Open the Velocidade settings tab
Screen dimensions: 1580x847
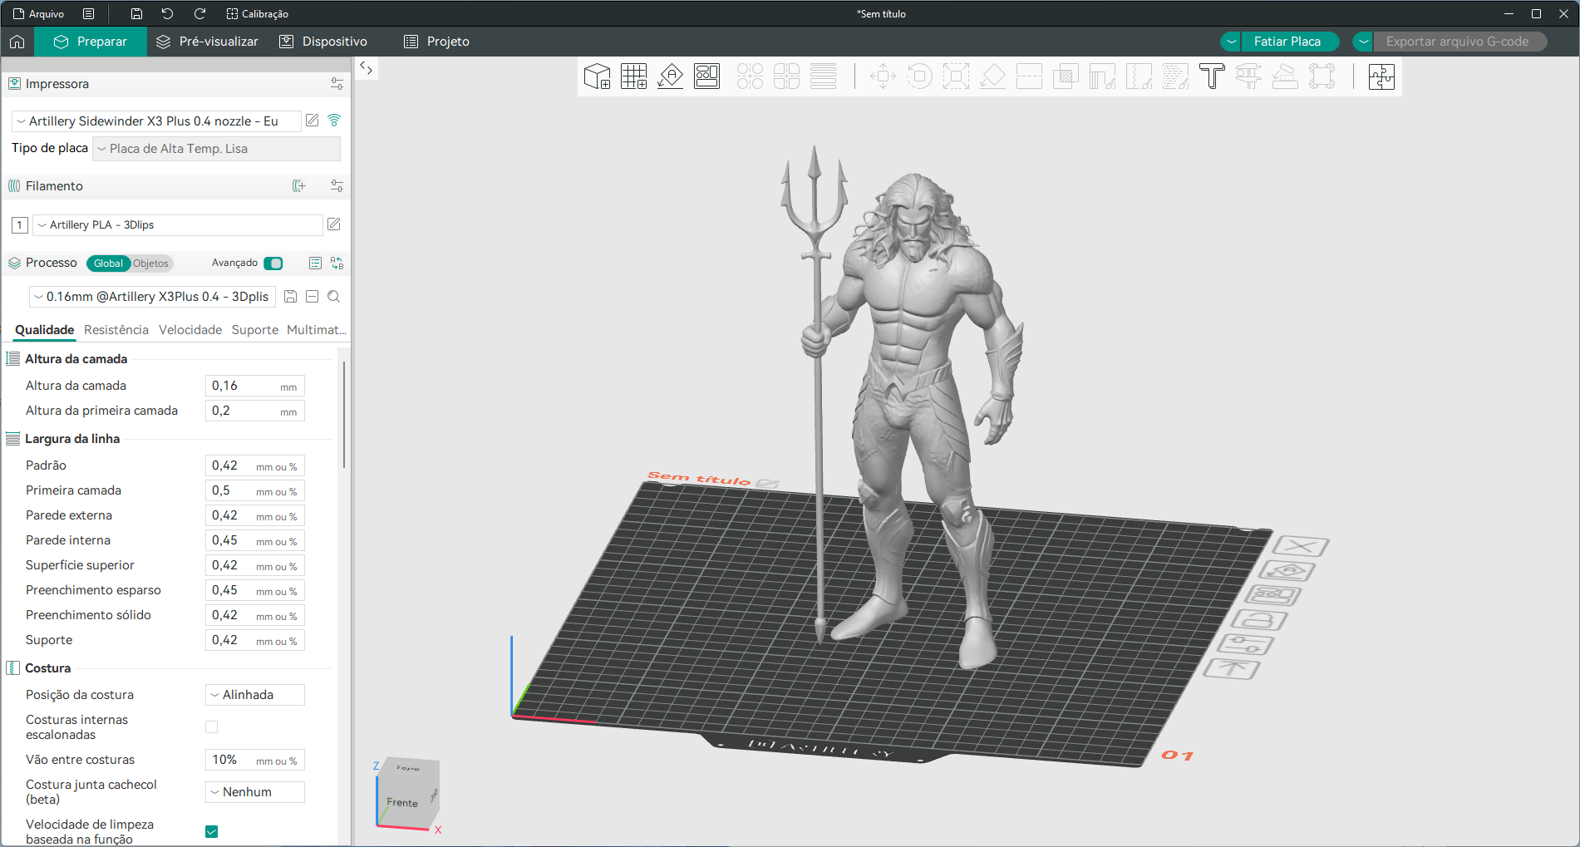tap(190, 330)
